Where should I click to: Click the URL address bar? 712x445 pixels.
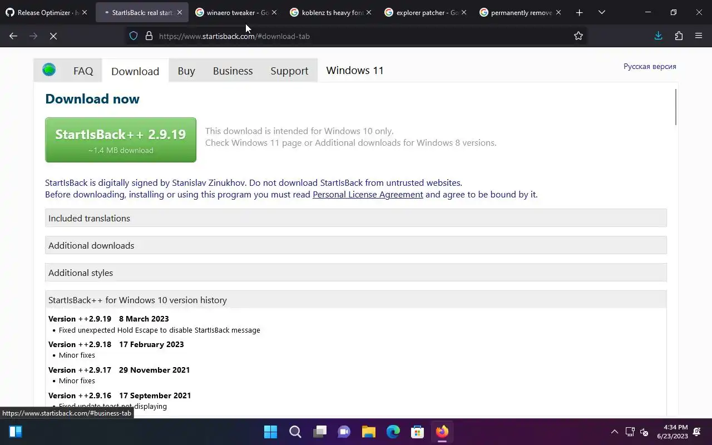(x=356, y=36)
